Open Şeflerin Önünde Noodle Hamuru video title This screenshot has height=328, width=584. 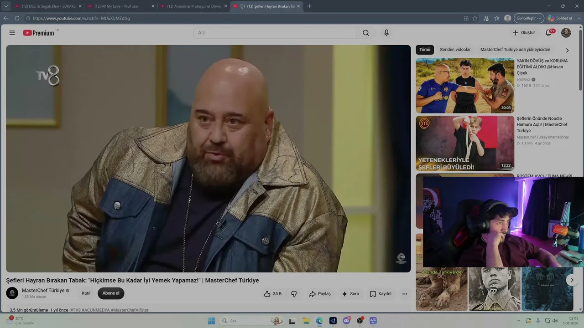(542, 125)
